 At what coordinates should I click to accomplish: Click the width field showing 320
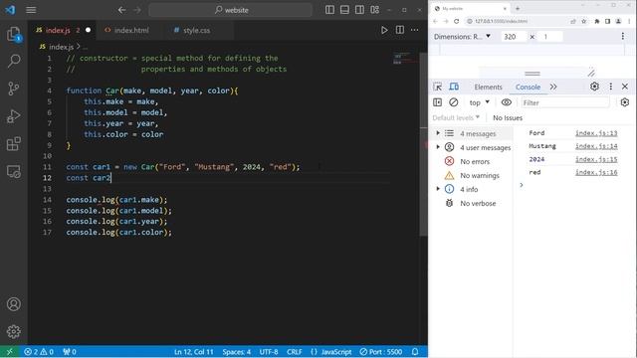click(514, 37)
